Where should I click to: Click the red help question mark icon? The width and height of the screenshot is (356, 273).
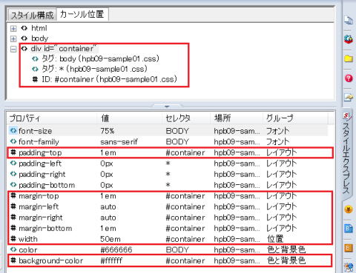(x=349, y=78)
